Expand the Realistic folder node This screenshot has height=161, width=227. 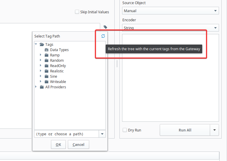pos(41,71)
